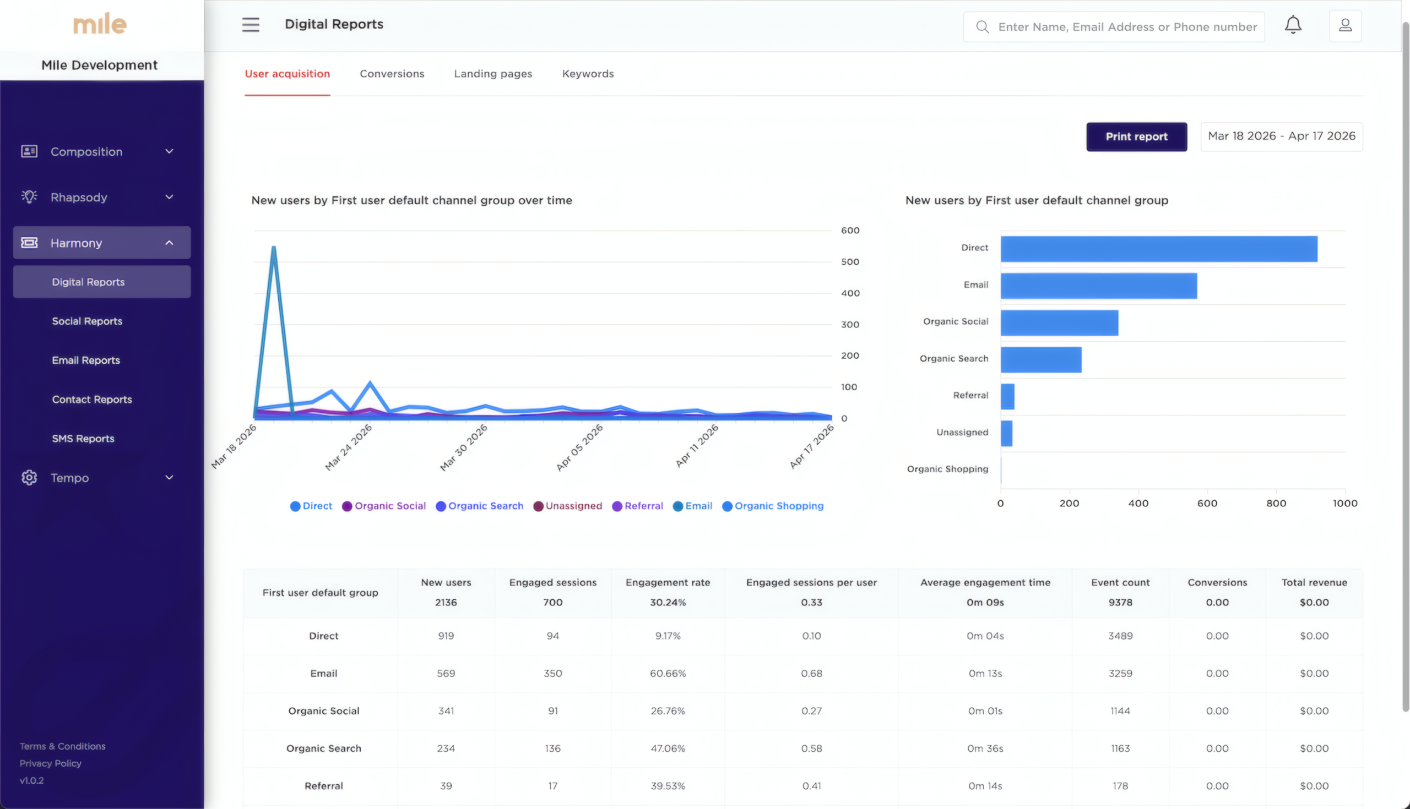Image resolution: width=1410 pixels, height=809 pixels.
Task: Open the Keywords tab
Action: click(x=588, y=73)
